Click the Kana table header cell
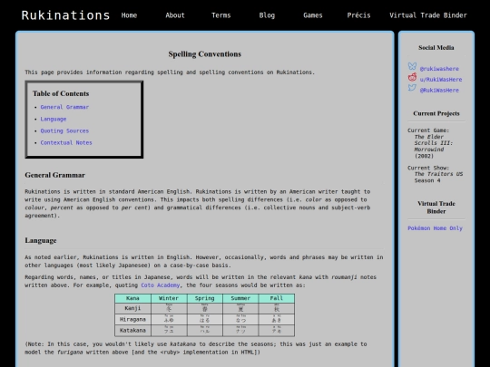The image size is (490, 367). (x=132, y=298)
